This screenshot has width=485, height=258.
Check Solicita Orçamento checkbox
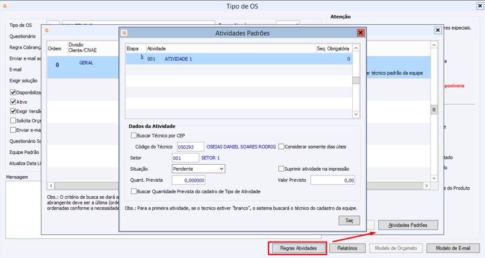[13, 121]
